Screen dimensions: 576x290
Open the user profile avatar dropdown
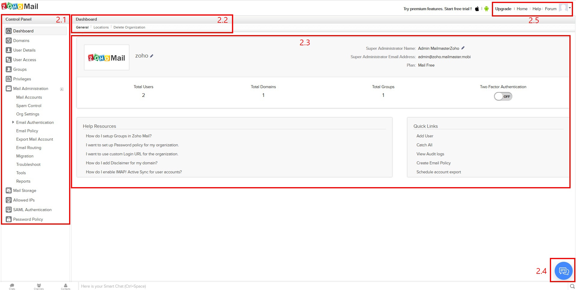pyautogui.click(x=565, y=8)
